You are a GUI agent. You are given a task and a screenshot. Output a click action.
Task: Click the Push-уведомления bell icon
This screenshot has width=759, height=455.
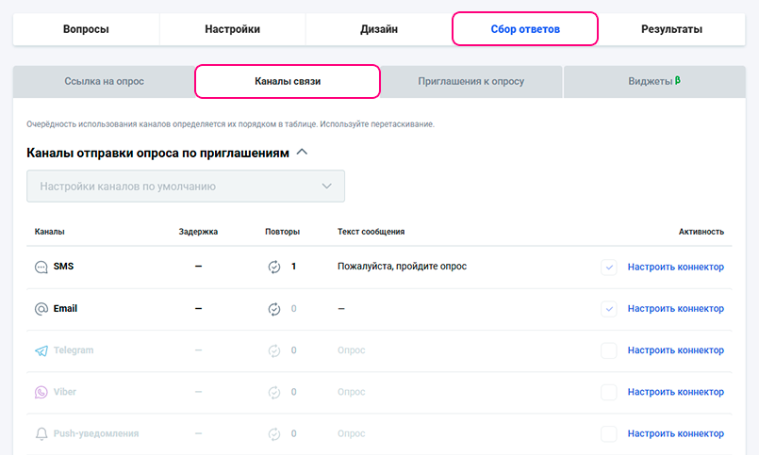[x=41, y=433]
